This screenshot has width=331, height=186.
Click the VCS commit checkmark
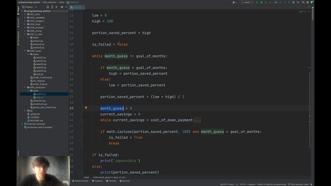point(285,2)
